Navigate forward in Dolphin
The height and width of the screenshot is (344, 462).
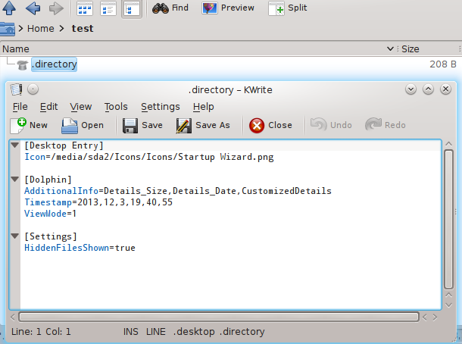pyautogui.click(x=56, y=8)
